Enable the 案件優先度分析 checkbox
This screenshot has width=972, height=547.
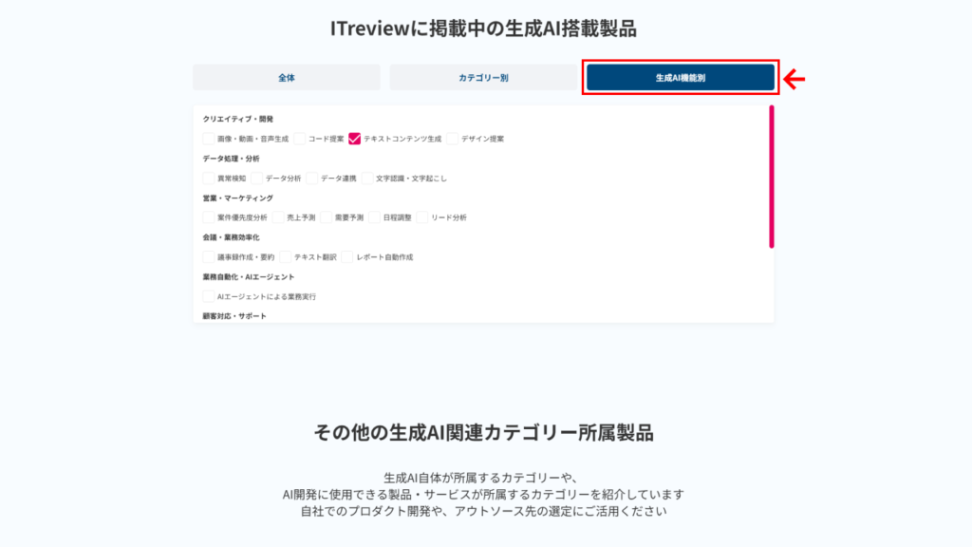pyautogui.click(x=209, y=217)
